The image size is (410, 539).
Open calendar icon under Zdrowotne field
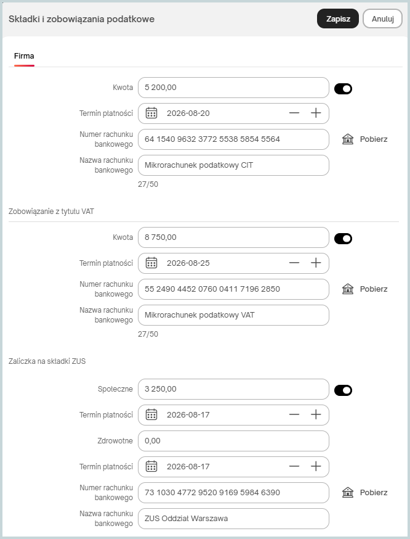tap(151, 466)
